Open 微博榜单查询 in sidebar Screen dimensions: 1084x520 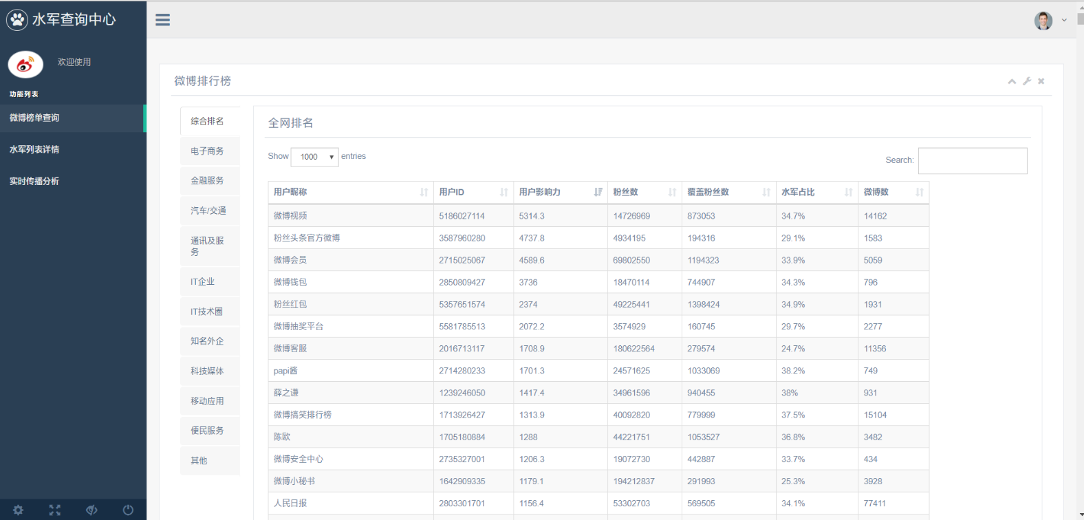[73, 118]
